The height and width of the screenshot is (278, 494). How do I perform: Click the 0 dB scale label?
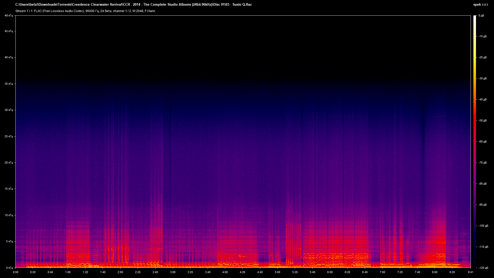coord(481,16)
